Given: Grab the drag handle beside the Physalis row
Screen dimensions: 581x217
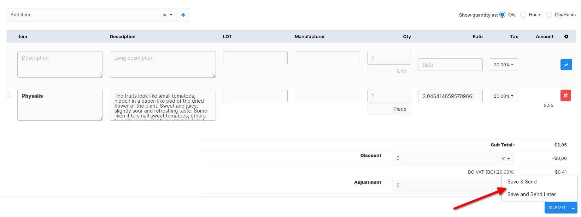Looking at the screenshot, I should (x=8, y=94).
